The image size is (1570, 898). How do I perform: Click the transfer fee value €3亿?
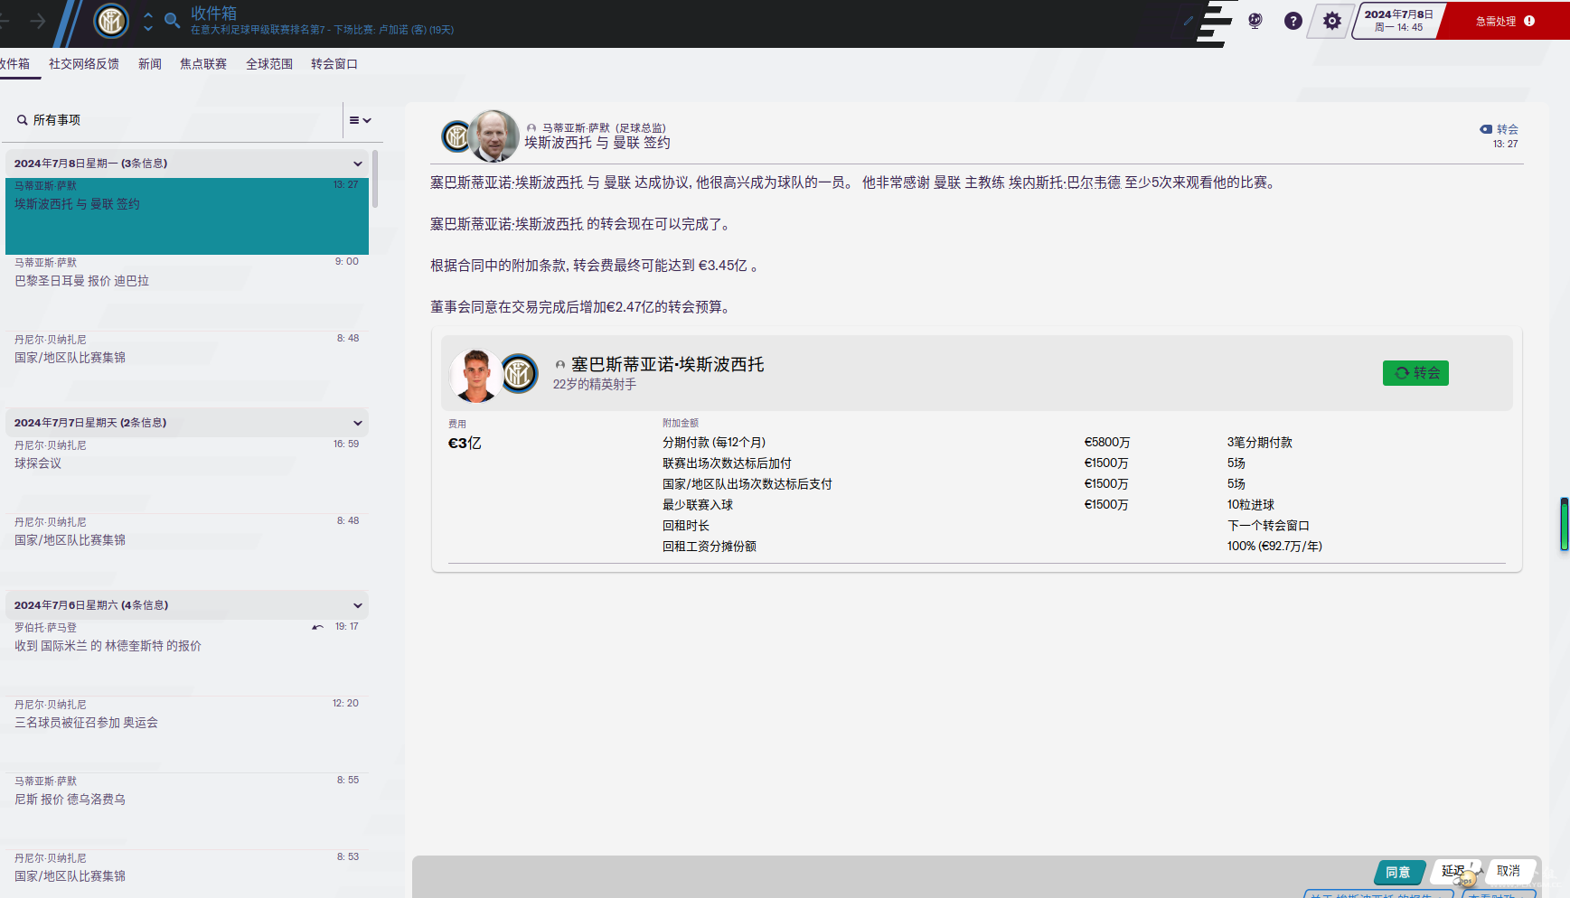tap(465, 443)
